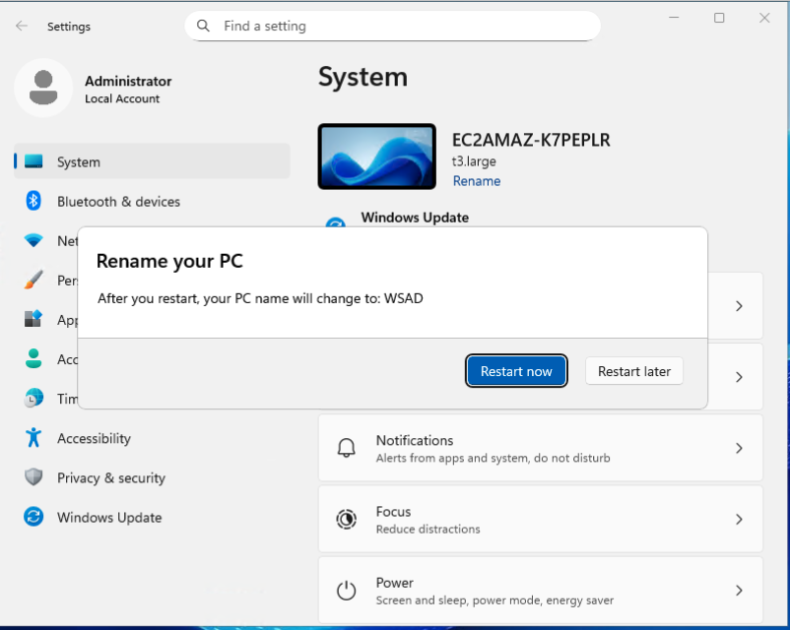Image resolution: width=790 pixels, height=630 pixels.
Task: Click the Rename link under PC name
Action: (x=476, y=181)
